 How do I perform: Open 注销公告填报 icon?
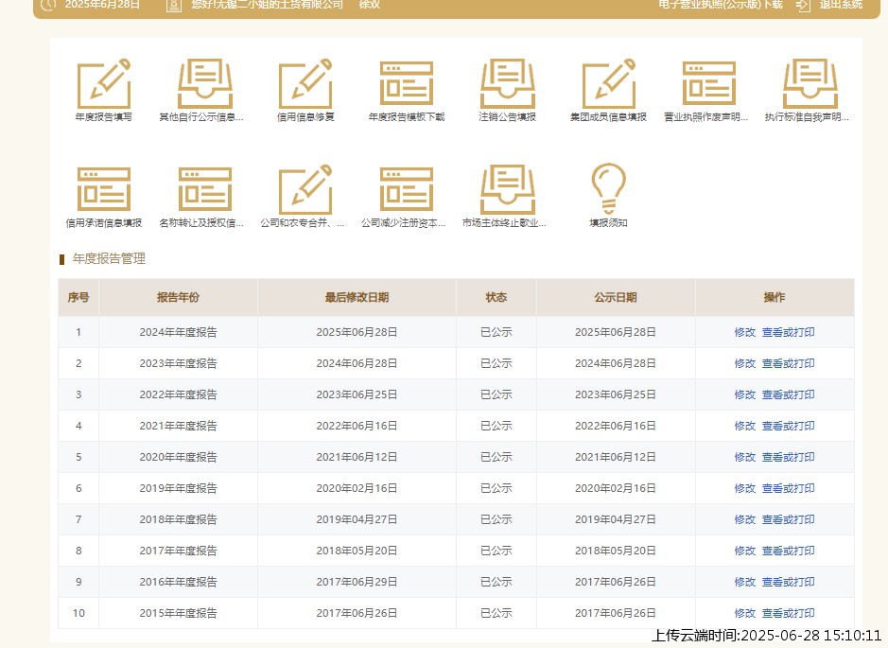pos(508,84)
